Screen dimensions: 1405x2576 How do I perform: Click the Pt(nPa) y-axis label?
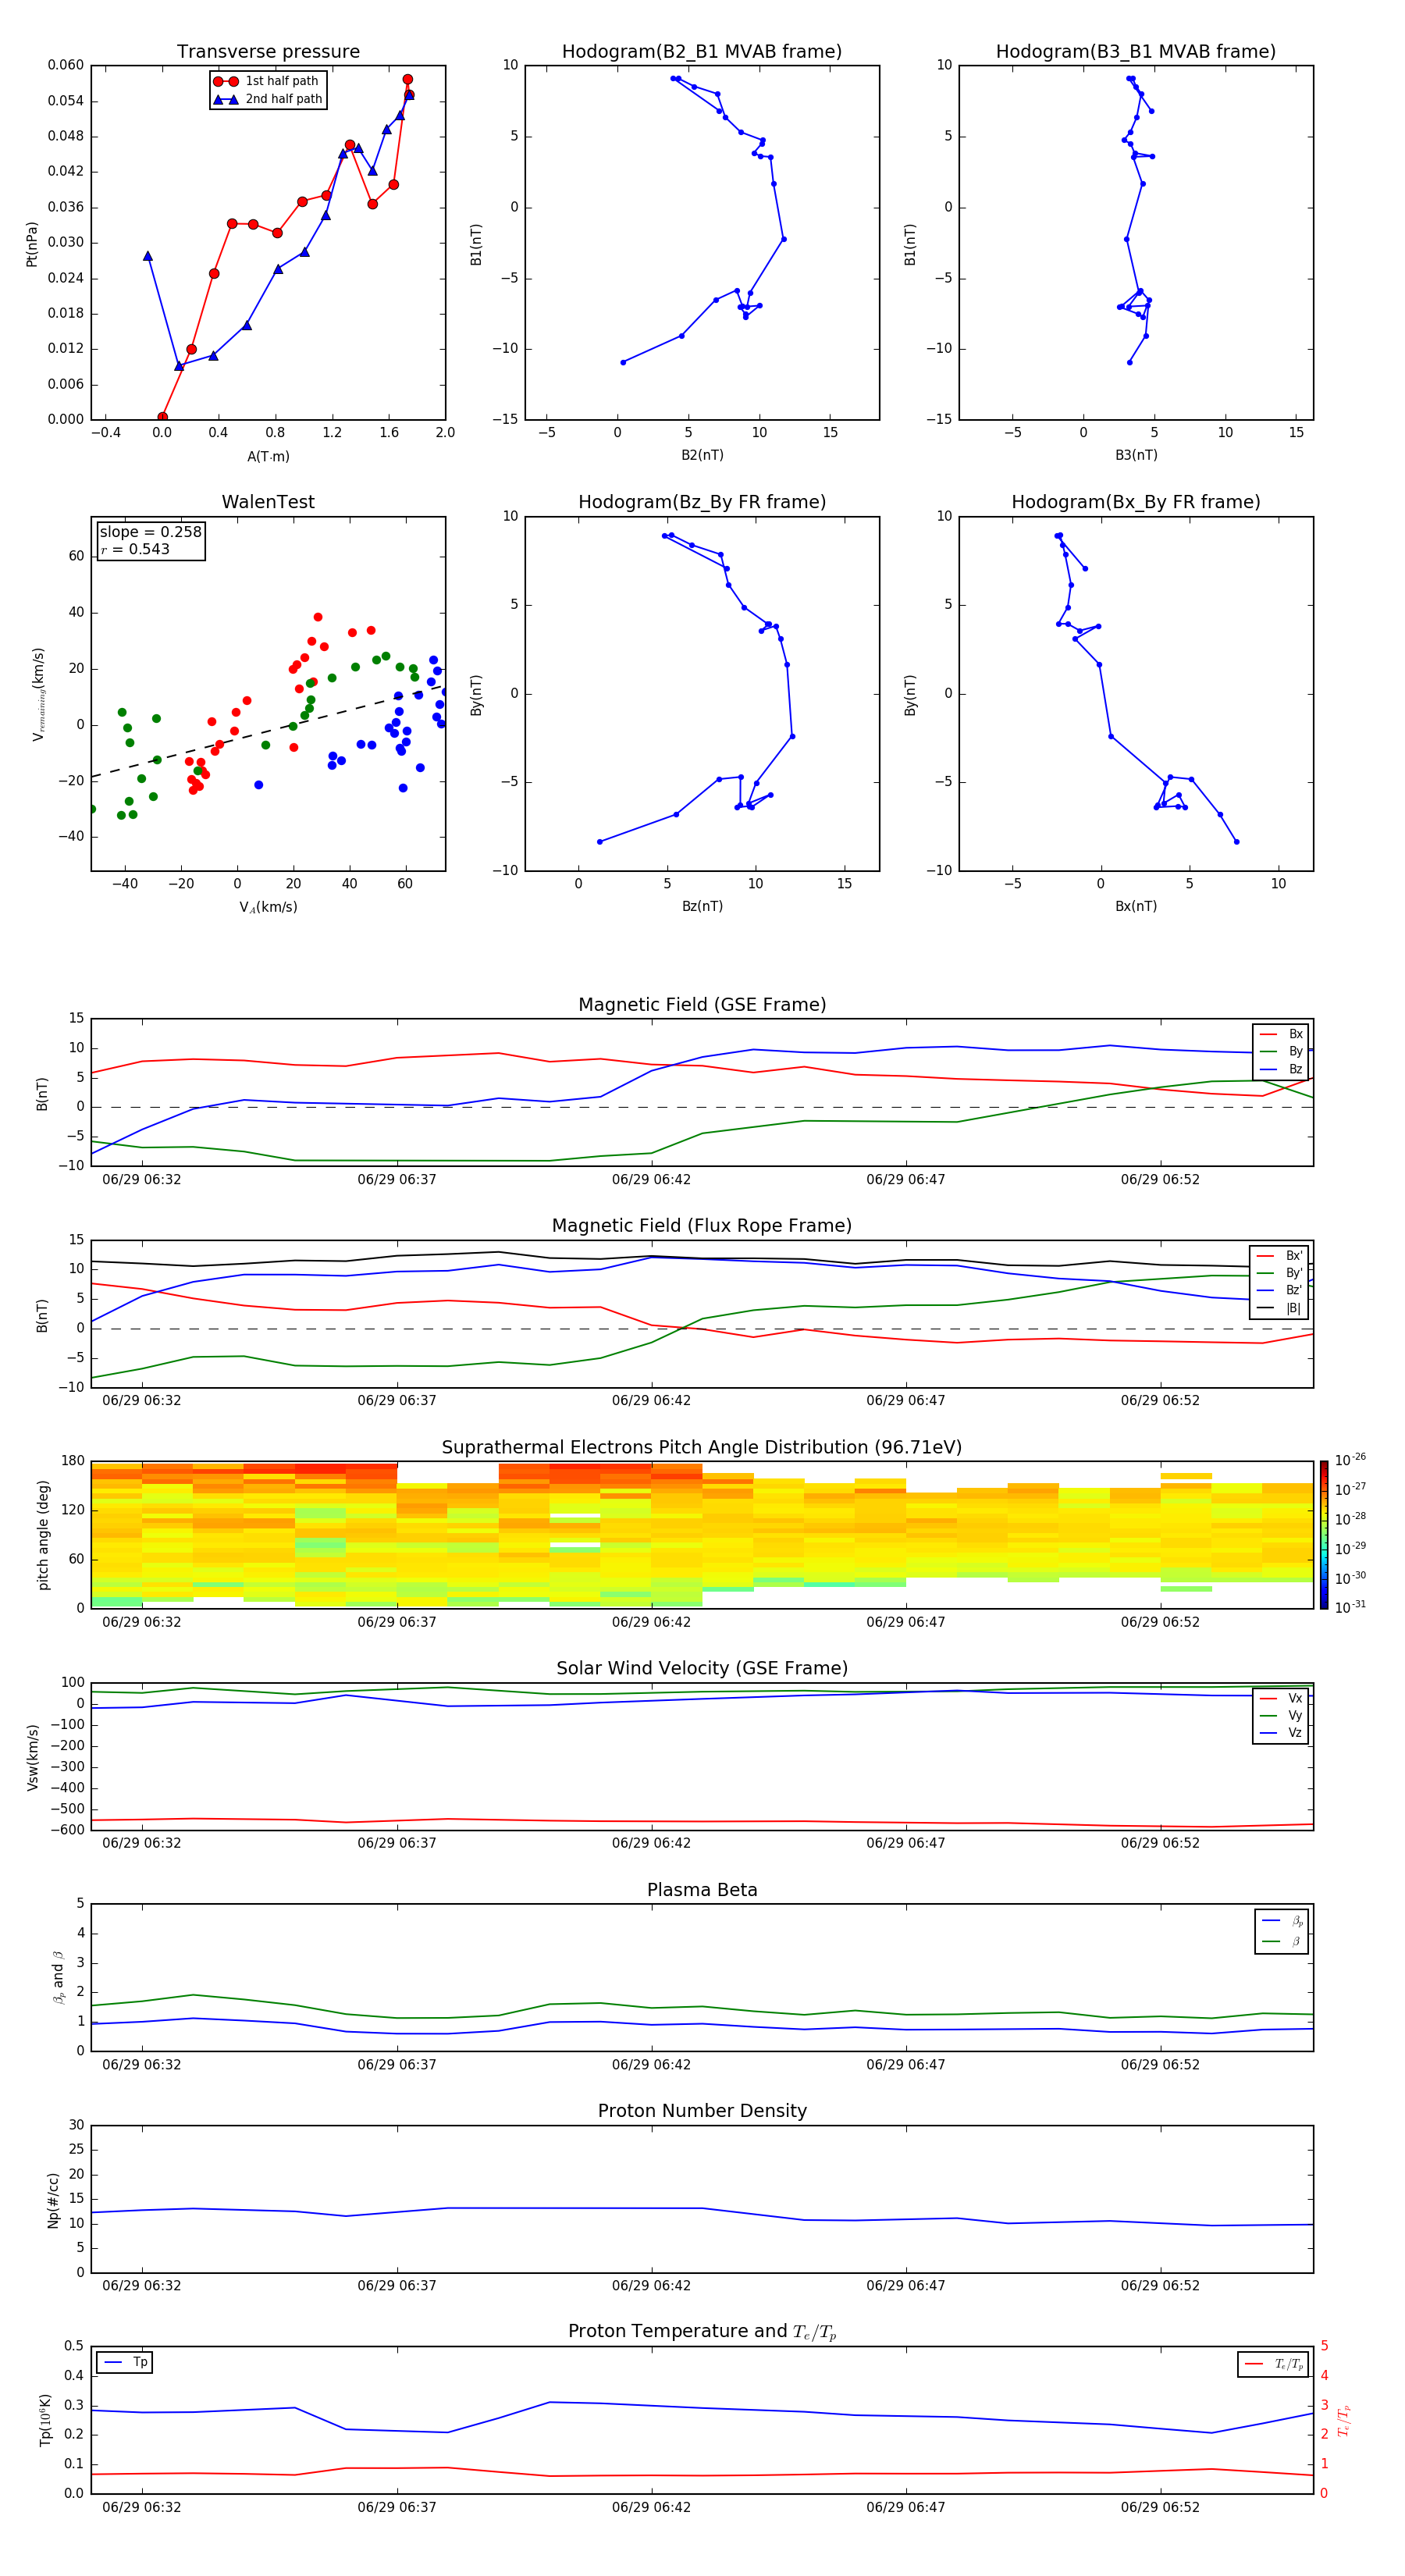point(32,244)
